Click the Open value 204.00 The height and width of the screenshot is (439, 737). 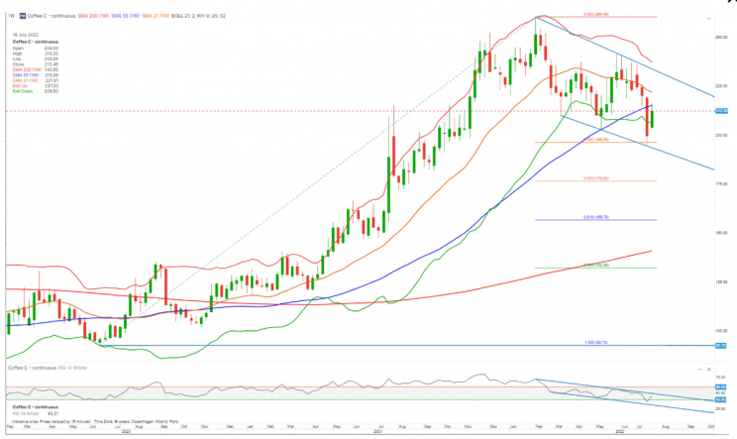pos(52,49)
